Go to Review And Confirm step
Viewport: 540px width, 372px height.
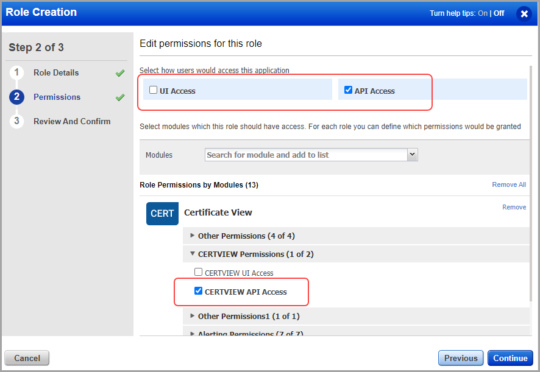[x=72, y=121]
